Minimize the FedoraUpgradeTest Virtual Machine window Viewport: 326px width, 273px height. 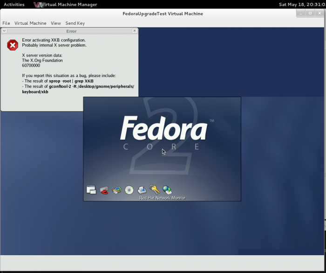click(301, 14)
